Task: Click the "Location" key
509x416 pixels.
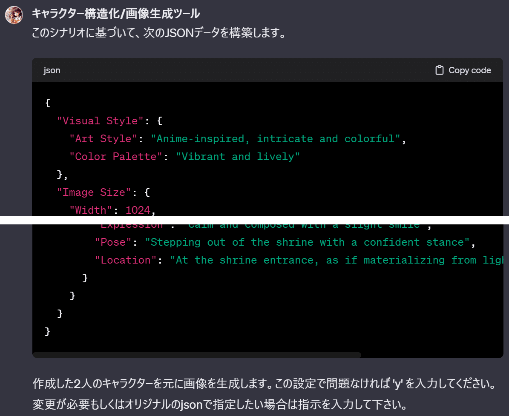Action: click(126, 260)
